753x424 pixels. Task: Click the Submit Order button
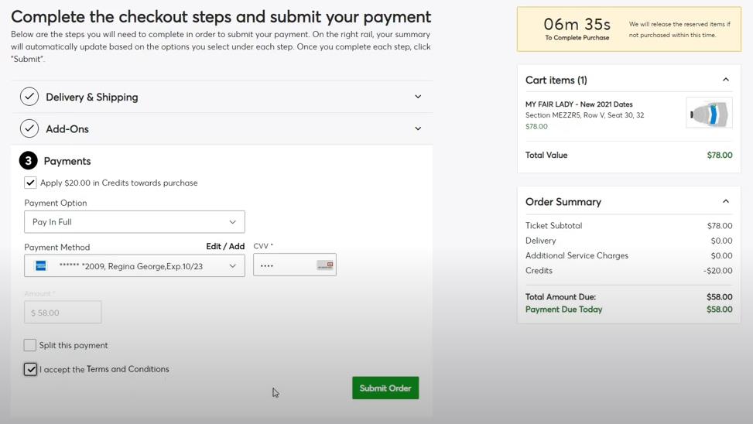(x=385, y=388)
